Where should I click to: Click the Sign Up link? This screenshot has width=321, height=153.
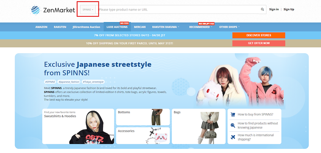(x=289, y=9)
